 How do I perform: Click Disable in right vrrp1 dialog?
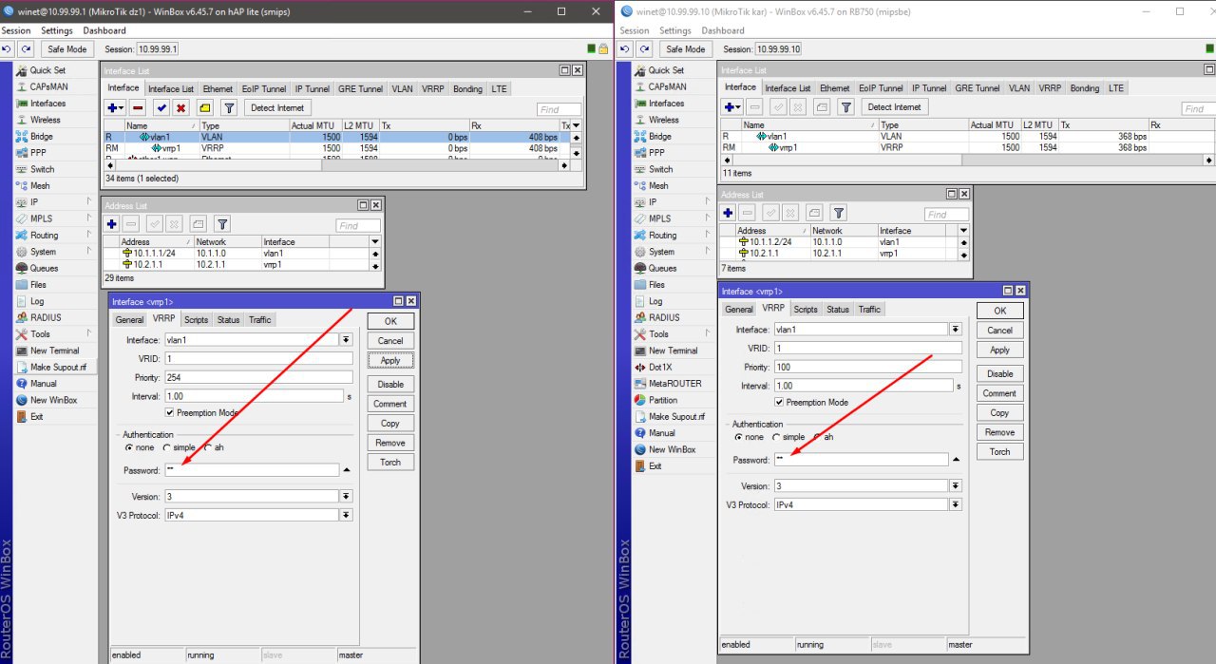point(999,373)
